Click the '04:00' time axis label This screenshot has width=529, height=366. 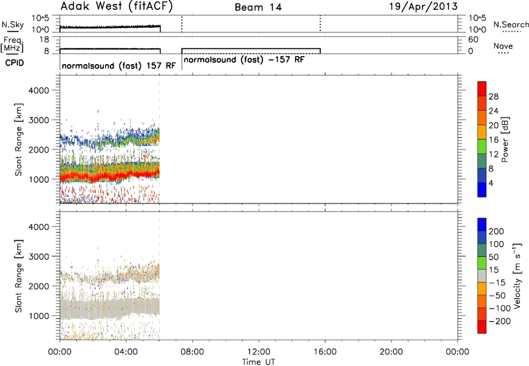pos(126,352)
